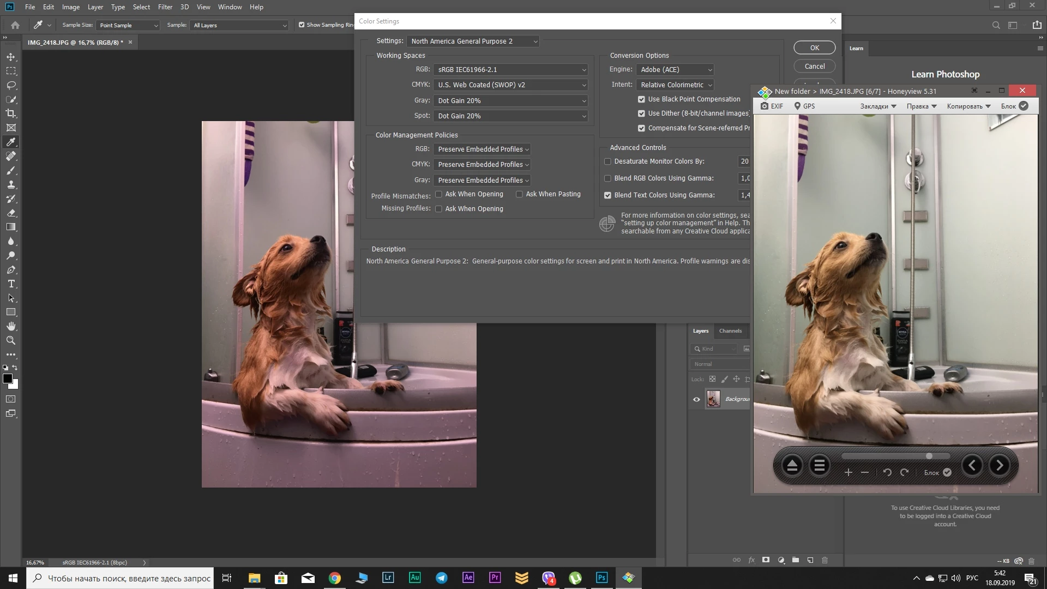
Task: Switch to the Channels tab
Action: coord(730,331)
